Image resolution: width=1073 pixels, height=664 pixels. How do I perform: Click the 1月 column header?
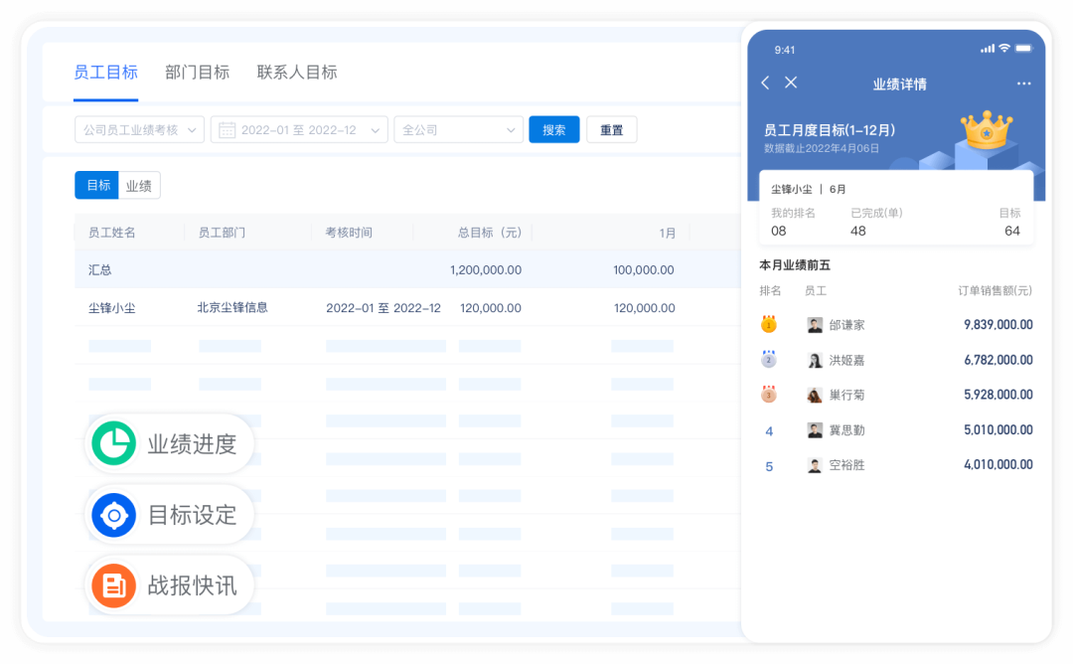pos(668,234)
